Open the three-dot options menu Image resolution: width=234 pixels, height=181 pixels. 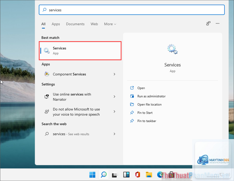click(x=217, y=23)
